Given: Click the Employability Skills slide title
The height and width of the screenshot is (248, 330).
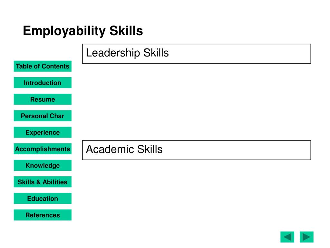Looking at the screenshot, I should pyautogui.click(x=83, y=31).
